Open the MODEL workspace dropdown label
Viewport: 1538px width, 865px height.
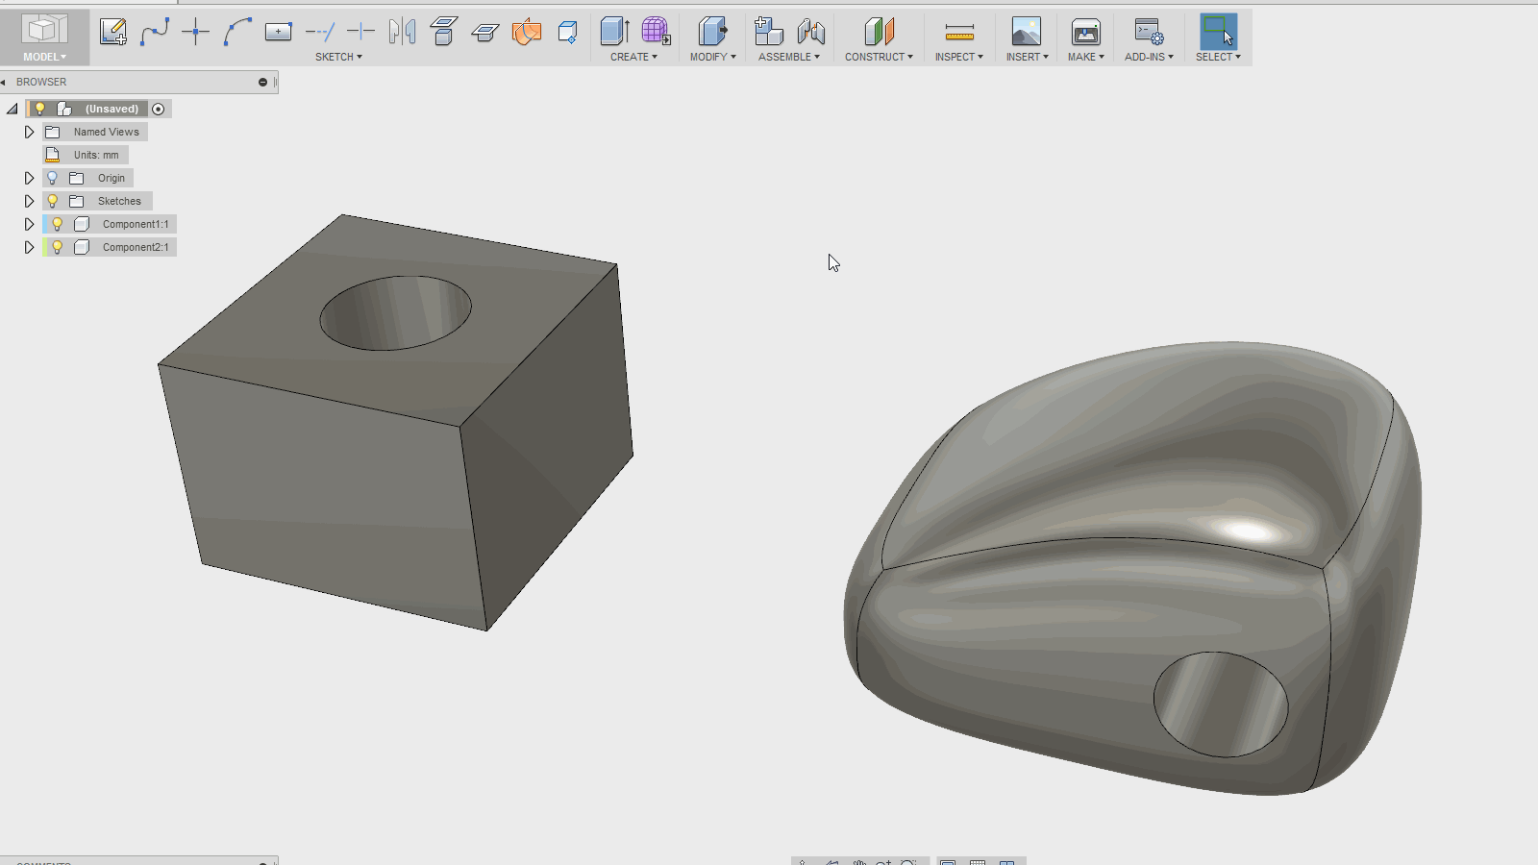pos(44,57)
